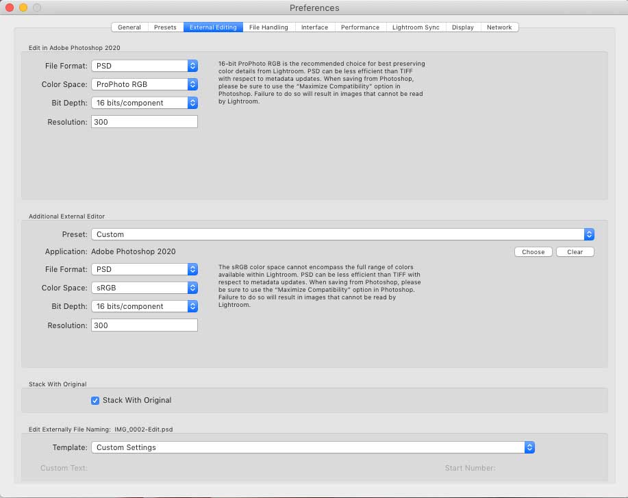Click the top Resolution input field
Viewport: 628px width, 498px height.
pos(145,122)
